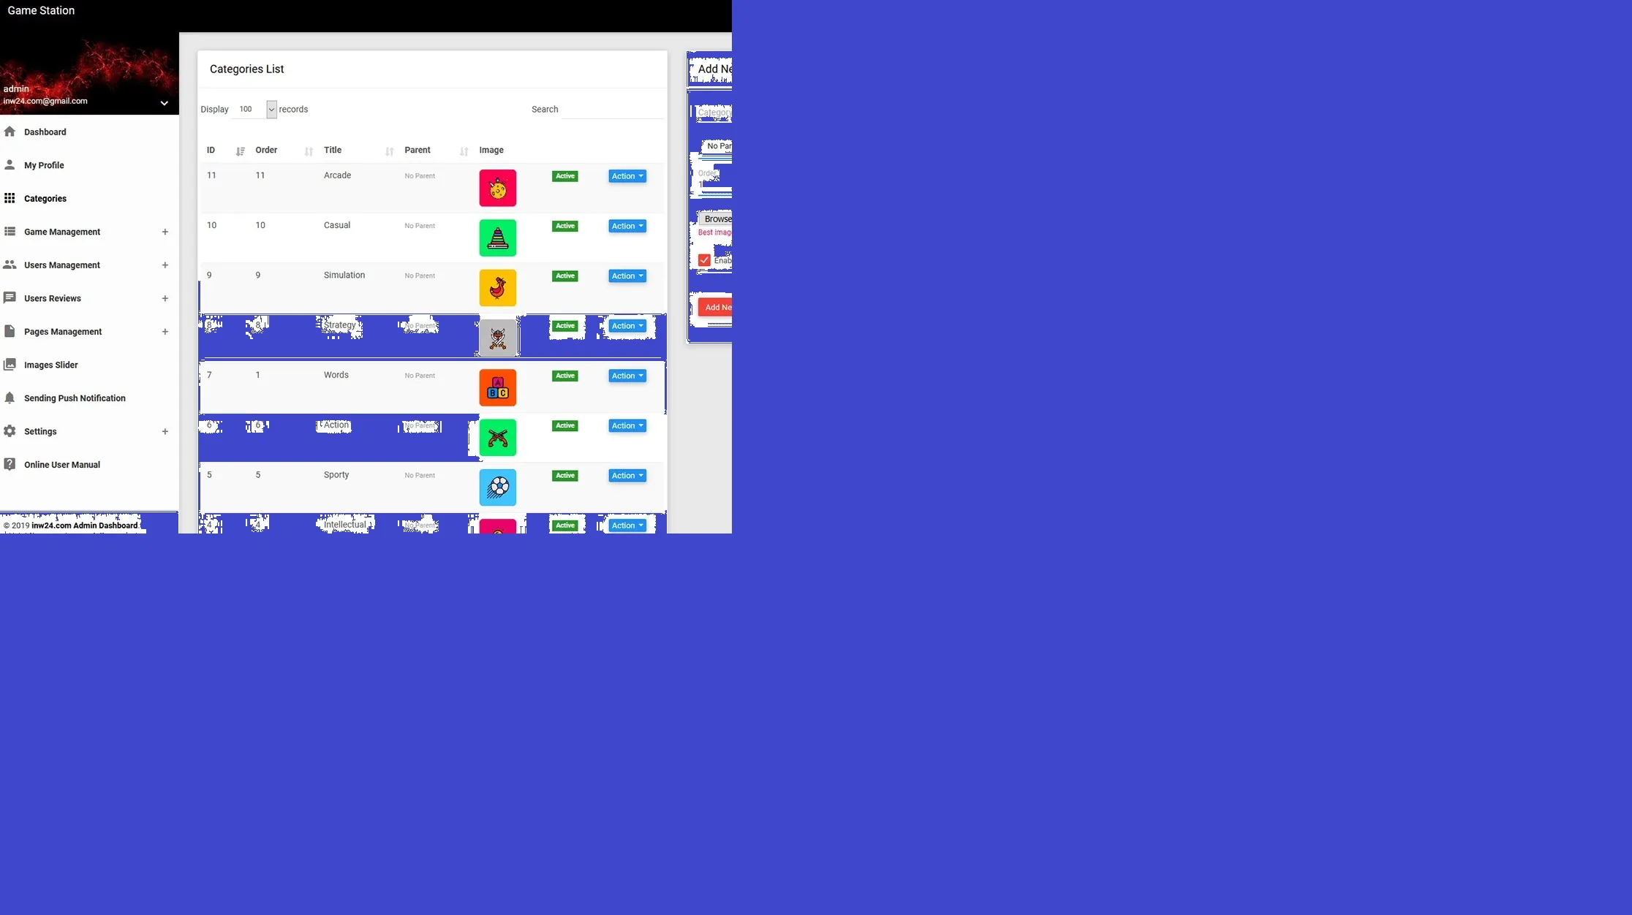This screenshot has height=915, width=1632.
Task: Click the Simulation category bird icon
Action: coord(496,286)
